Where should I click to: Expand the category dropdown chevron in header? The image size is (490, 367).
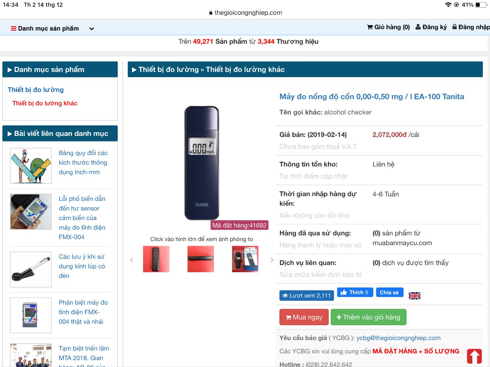click(x=92, y=29)
